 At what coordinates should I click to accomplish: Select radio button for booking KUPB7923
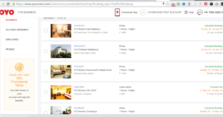point(46,31)
